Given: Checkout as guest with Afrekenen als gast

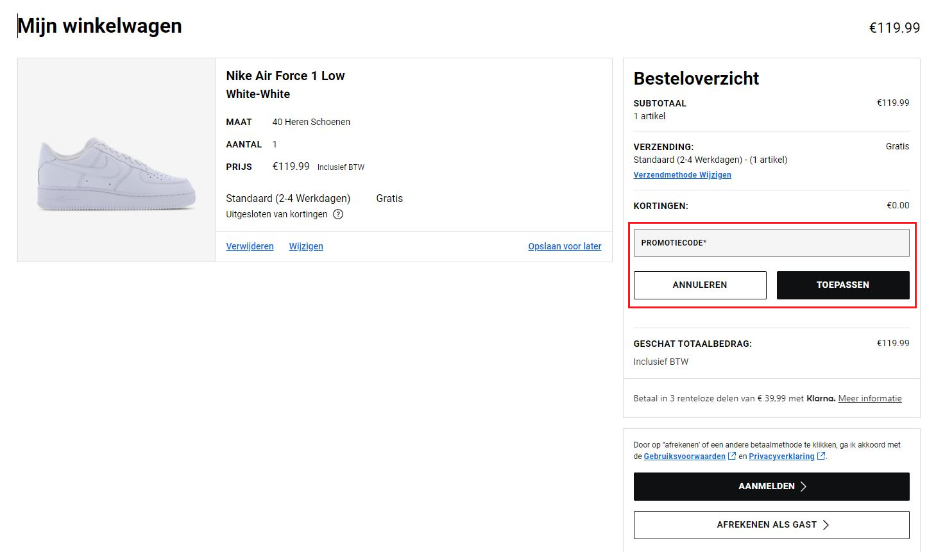Looking at the screenshot, I should [x=767, y=524].
